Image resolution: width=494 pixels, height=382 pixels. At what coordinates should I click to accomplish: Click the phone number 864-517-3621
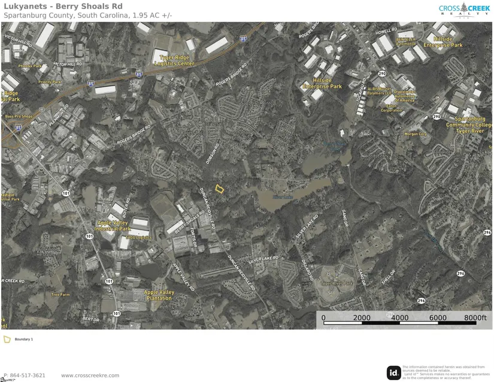(x=25, y=375)
